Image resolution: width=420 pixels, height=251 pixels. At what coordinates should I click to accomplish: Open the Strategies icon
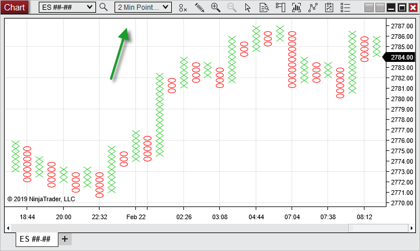pos(312,7)
